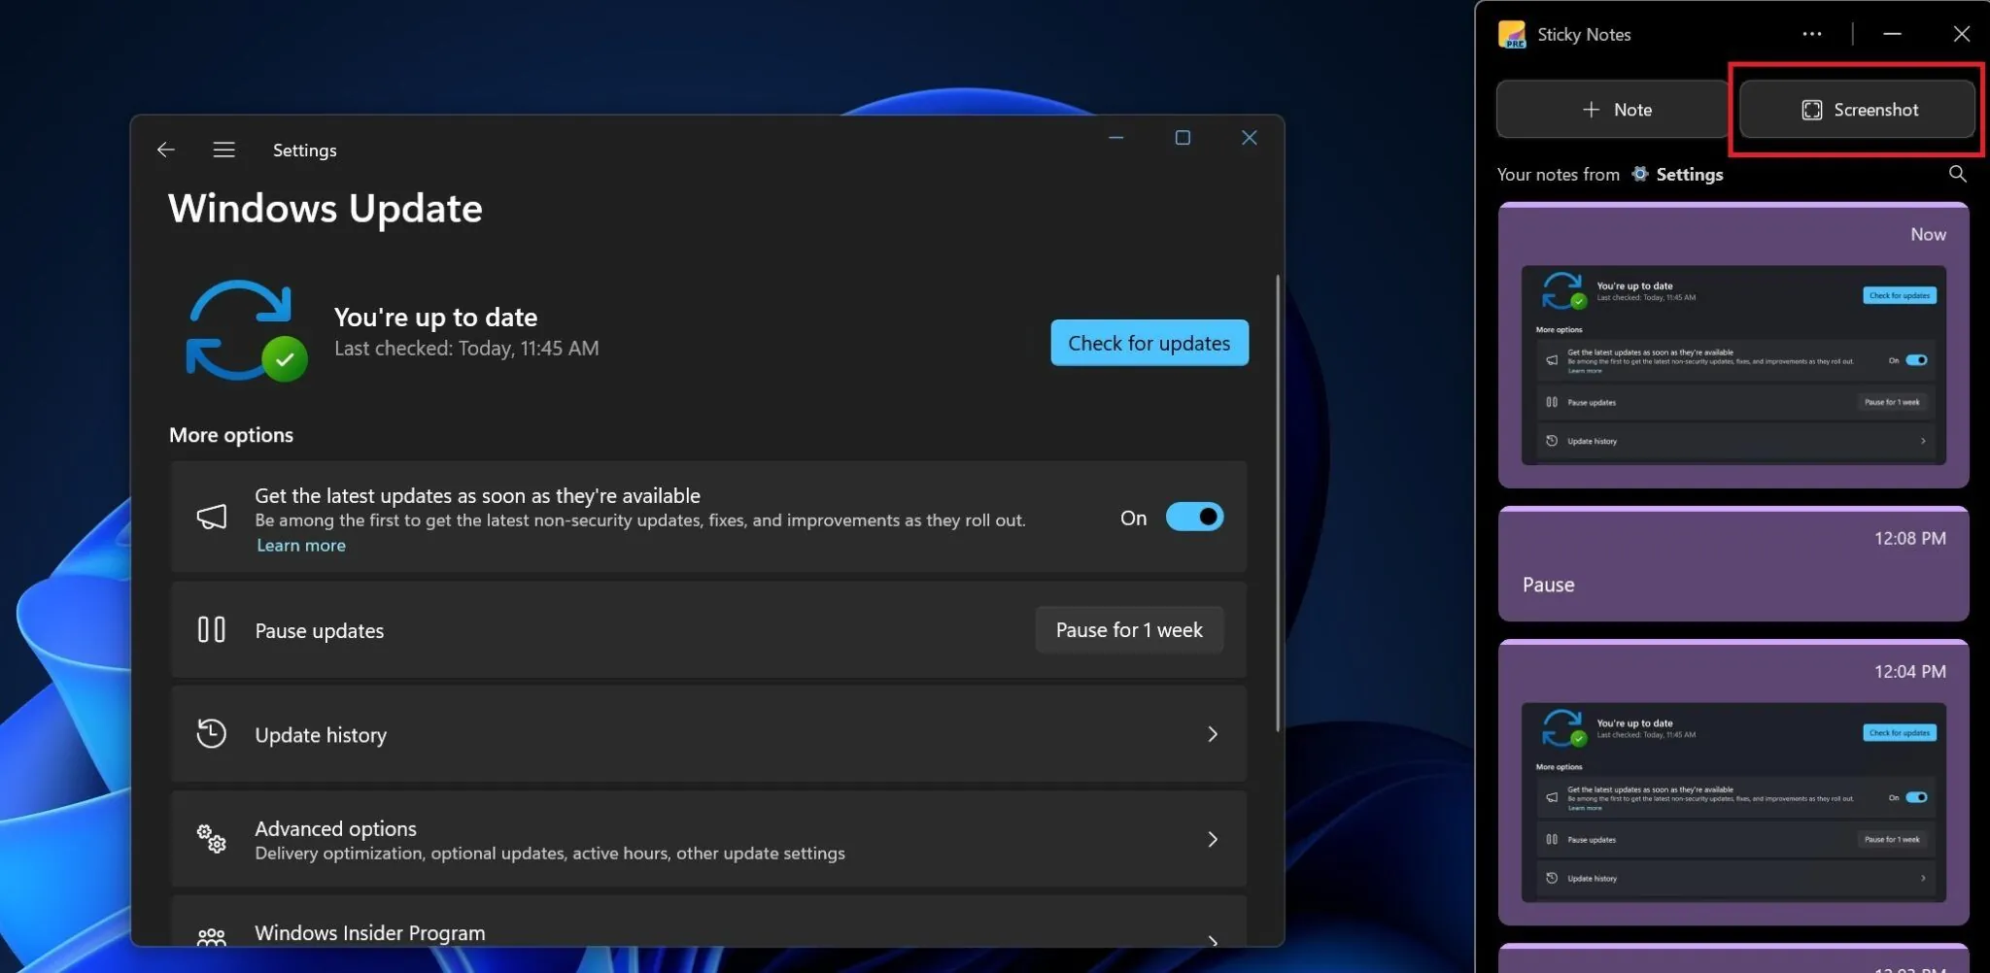1990x973 pixels.
Task: Open the Sticky Notes more options menu
Action: (1811, 34)
